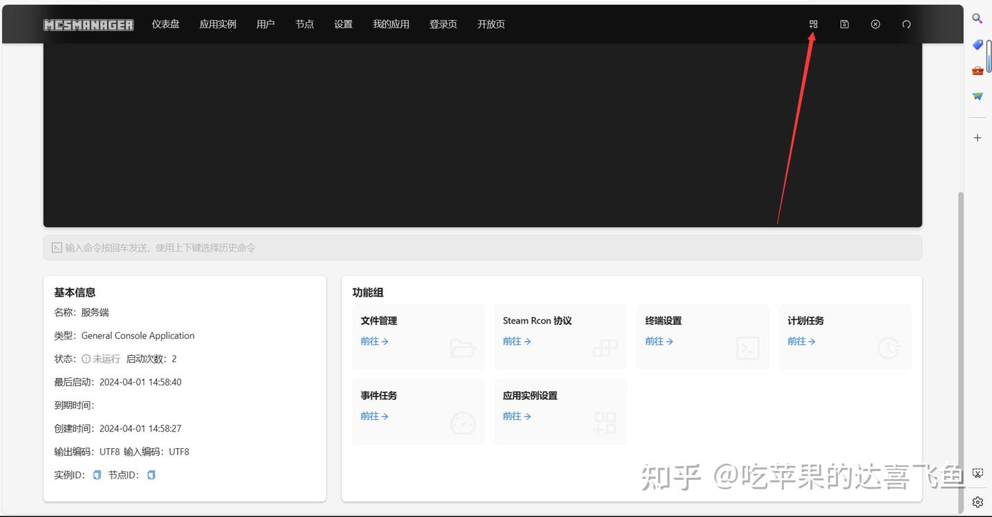Follow the 前往 link under 应用实例设置
Viewport: 992px width, 517px height.
pyautogui.click(x=517, y=416)
